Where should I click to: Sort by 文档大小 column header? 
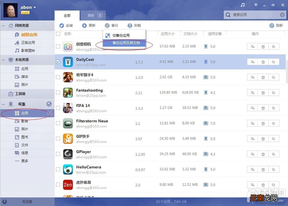(191, 34)
